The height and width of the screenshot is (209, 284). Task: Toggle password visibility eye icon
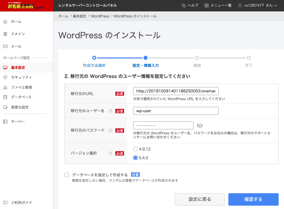click(200, 125)
